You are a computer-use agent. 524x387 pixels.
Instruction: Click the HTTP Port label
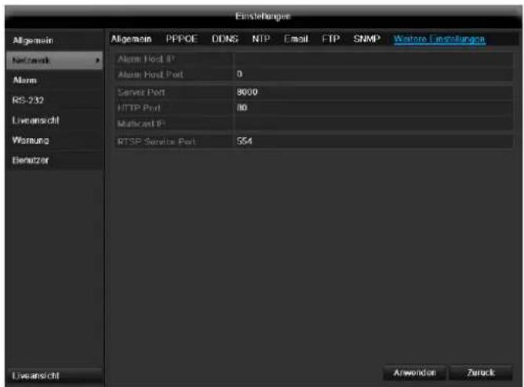(x=139, y=108)
